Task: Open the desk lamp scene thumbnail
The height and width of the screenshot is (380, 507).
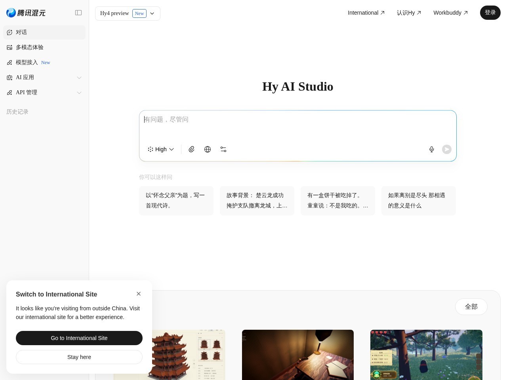Action: (x=298, y=355)
